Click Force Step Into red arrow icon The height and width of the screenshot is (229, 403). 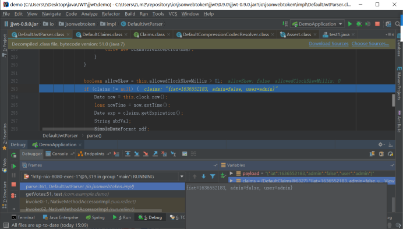pos(146,154)
